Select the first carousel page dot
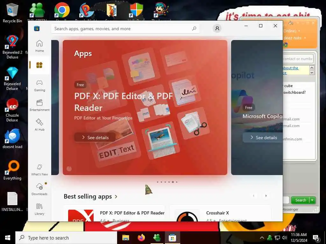 click(x=158, y=182)
